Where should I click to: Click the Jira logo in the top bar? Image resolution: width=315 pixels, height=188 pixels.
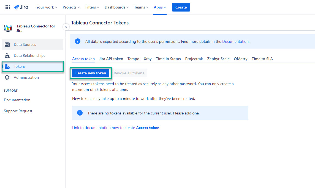pyautogui.click(x=21, y=7)
